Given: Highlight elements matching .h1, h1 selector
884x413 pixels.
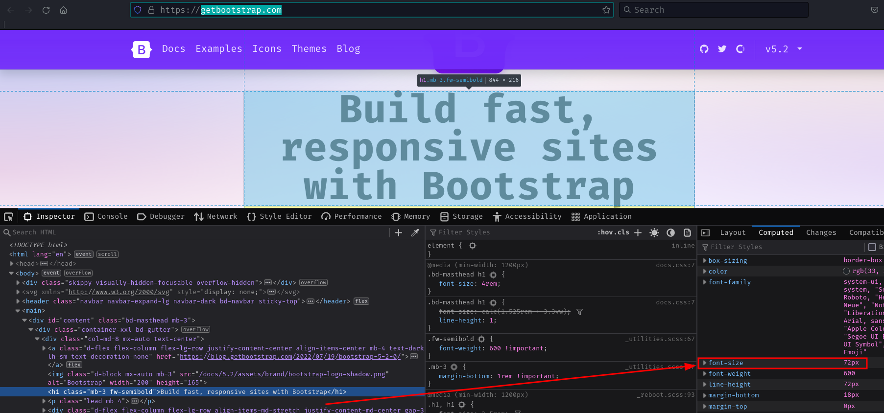Looking at the screenshot, I should 462,405.
